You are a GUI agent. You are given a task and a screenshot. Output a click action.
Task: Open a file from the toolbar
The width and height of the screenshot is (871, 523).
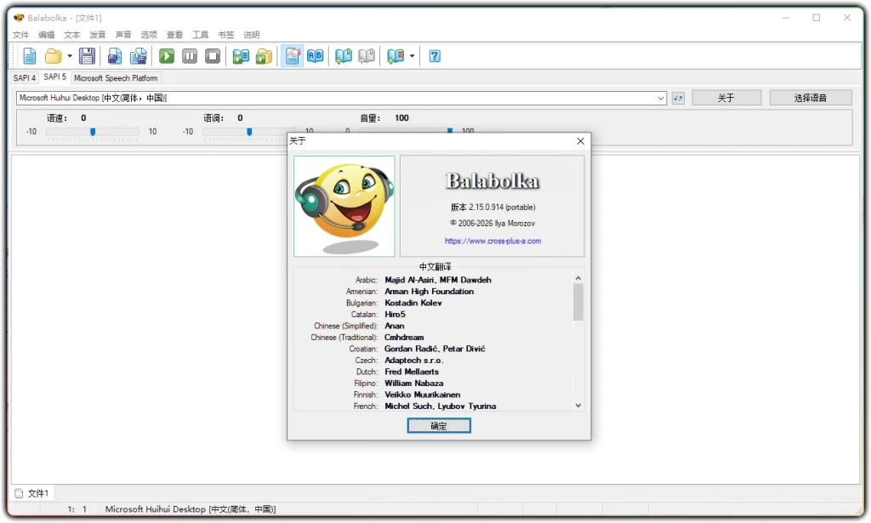[52, 55]
